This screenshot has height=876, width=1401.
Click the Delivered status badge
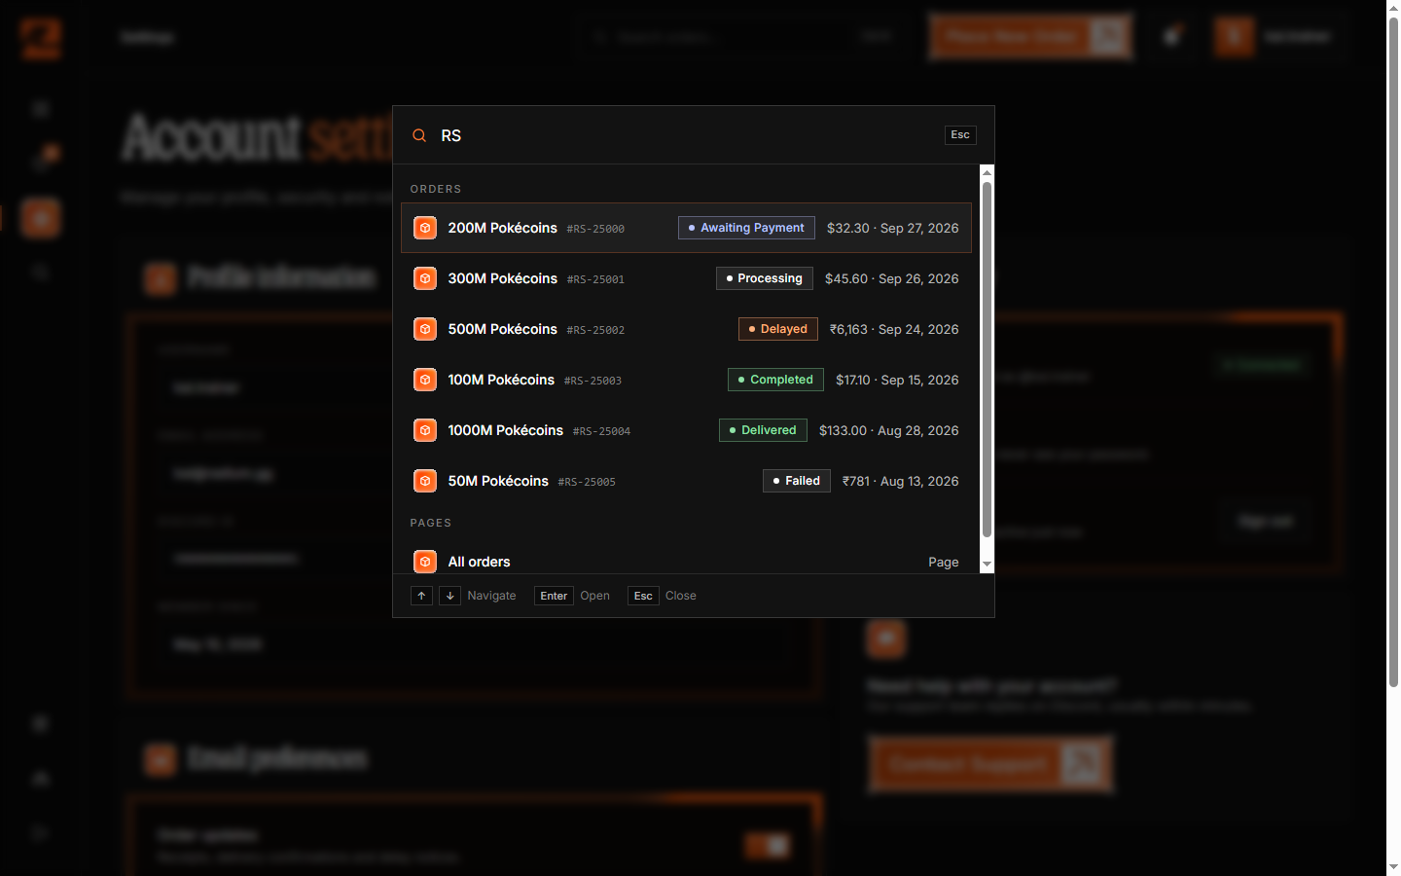pyautogui.click(x=763, y=430)
